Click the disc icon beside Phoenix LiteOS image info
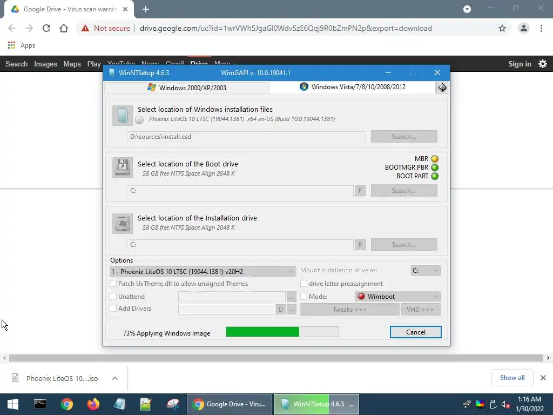The height and width of the screenshot is (415, 553). click(139, 119)
